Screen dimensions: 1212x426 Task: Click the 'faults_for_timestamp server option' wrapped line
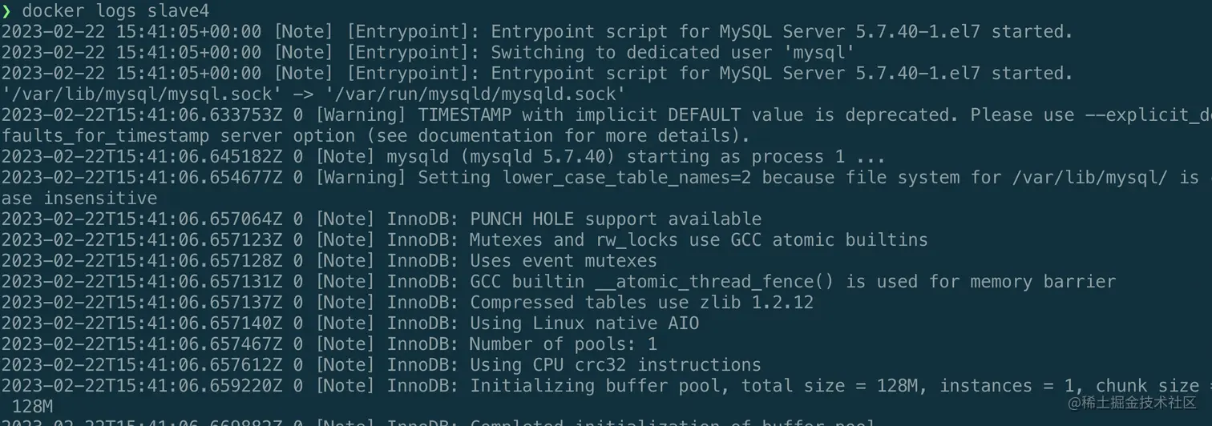point(178,136)
